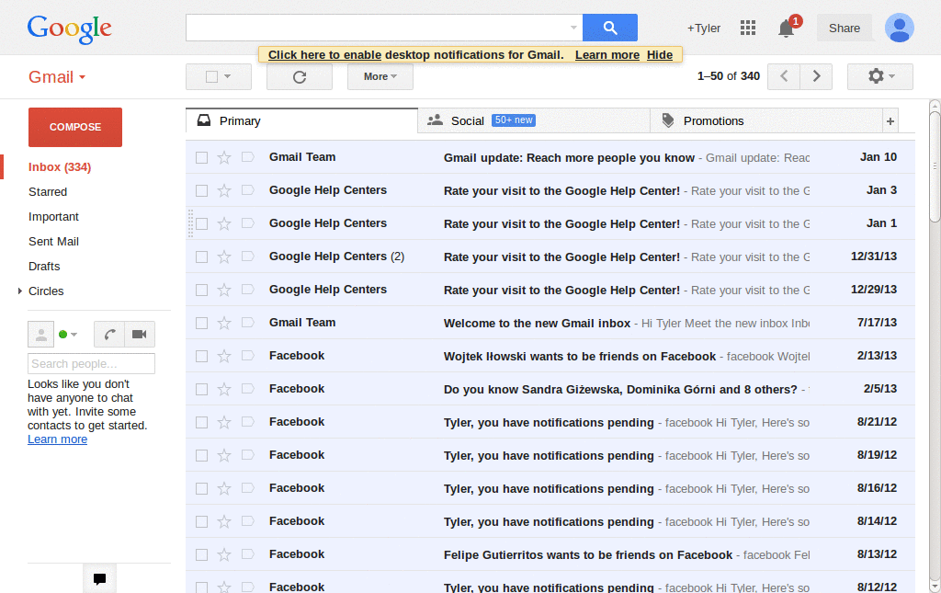Star the 8/21/12 Facebook notifications email
The width and height of the screenshot is (941, 593).
(x=224, y=422)
